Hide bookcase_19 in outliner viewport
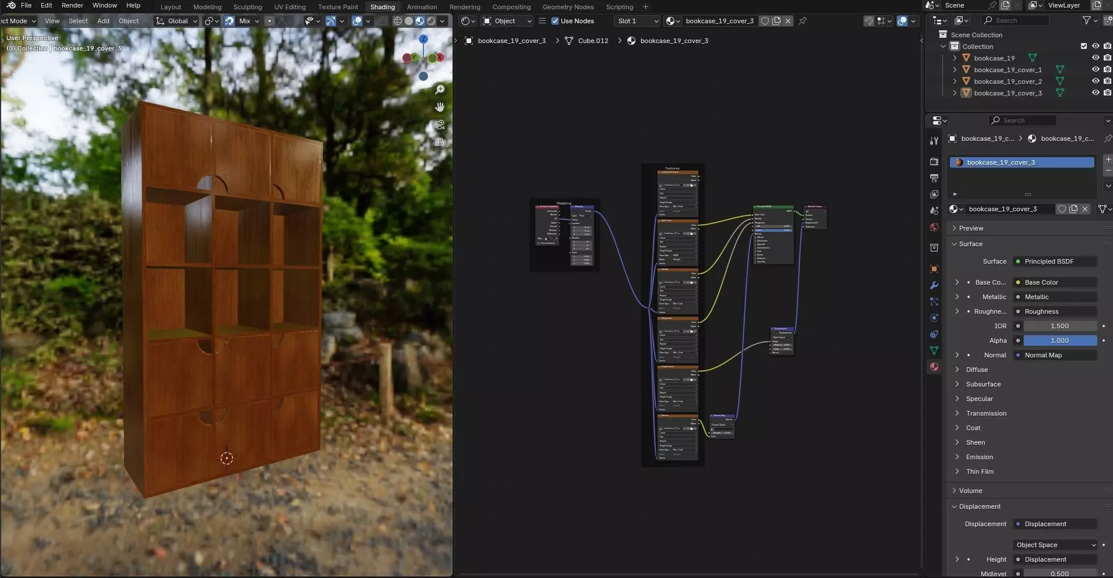 (x=1096, y=58)
